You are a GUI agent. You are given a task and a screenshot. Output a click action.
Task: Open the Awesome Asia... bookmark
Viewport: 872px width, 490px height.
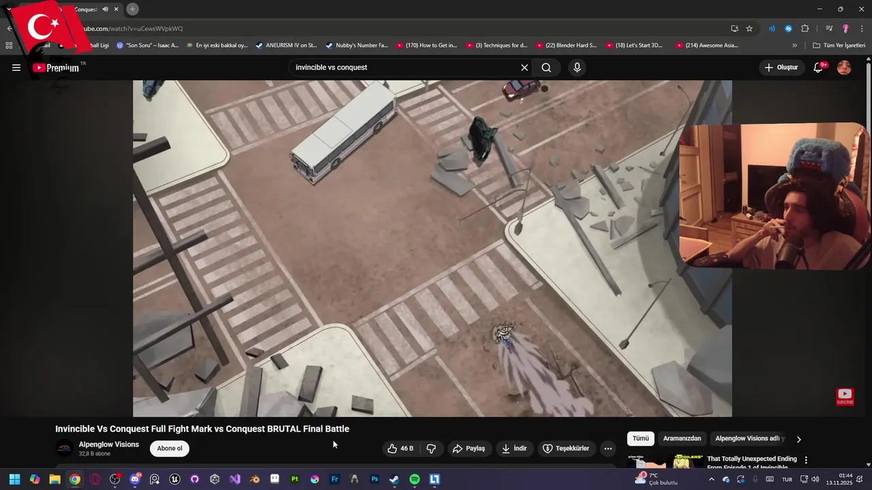(707, 46)
